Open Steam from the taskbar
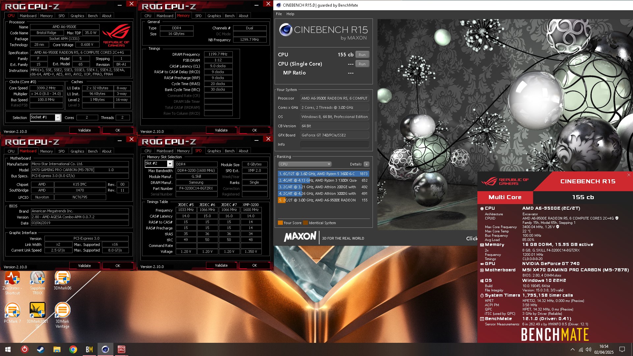This screenshot has height=356, width=633. tap(41, 349)
